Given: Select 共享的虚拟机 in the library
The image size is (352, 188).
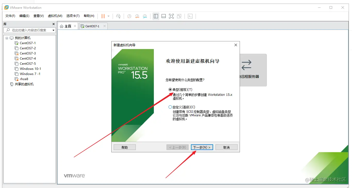Looking at the screenshot, I should coord(24,84).
